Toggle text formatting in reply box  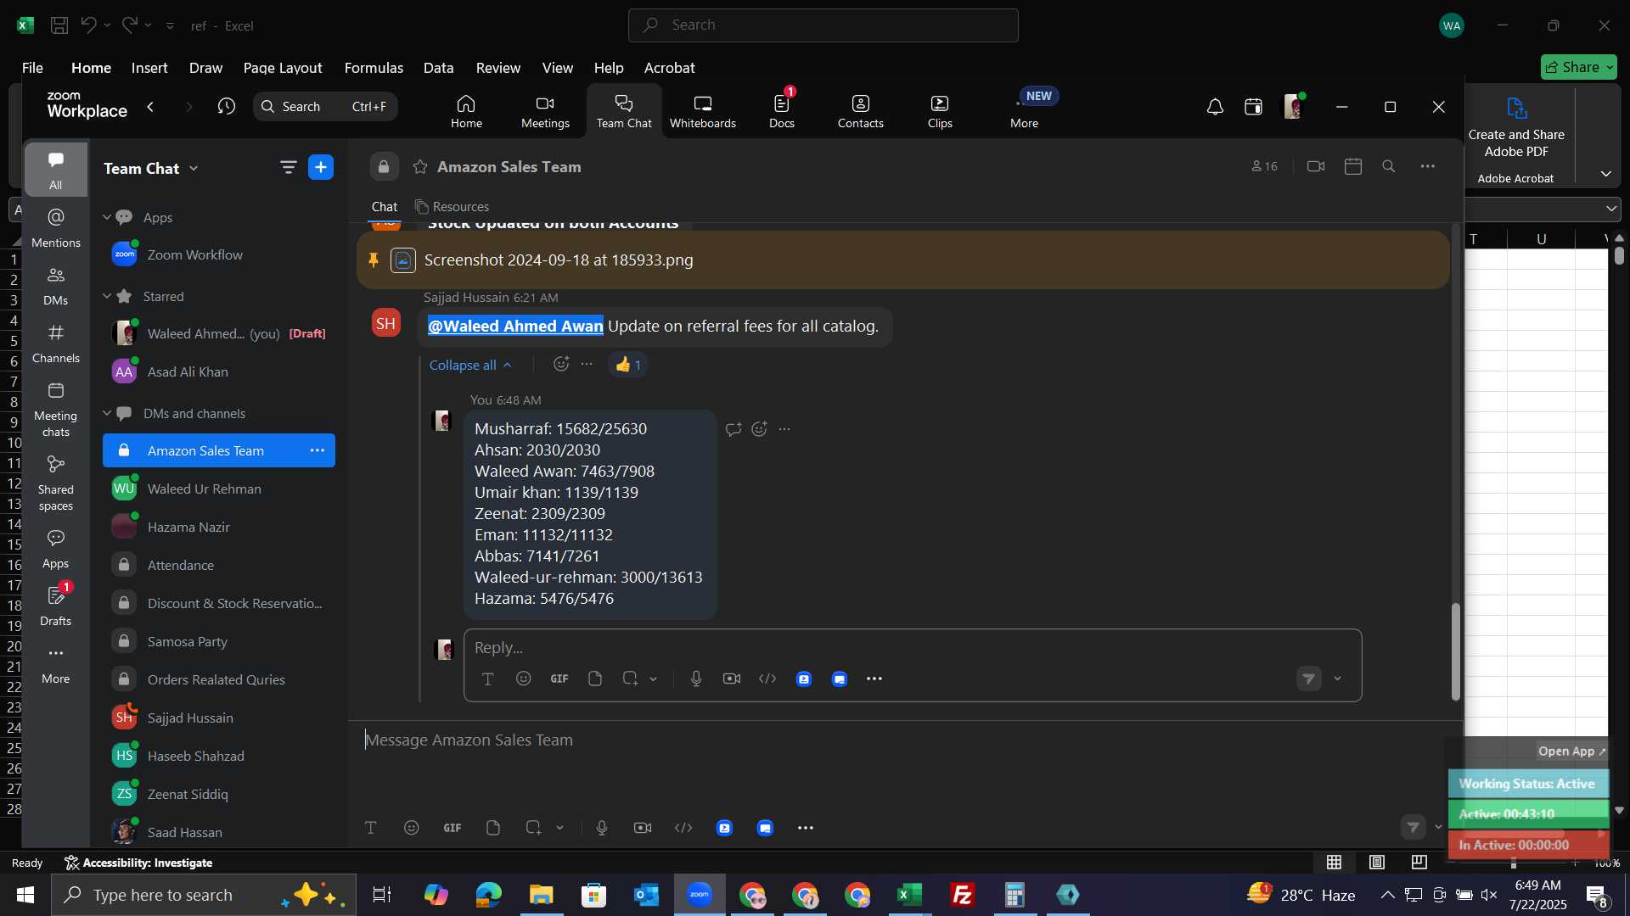488,679
